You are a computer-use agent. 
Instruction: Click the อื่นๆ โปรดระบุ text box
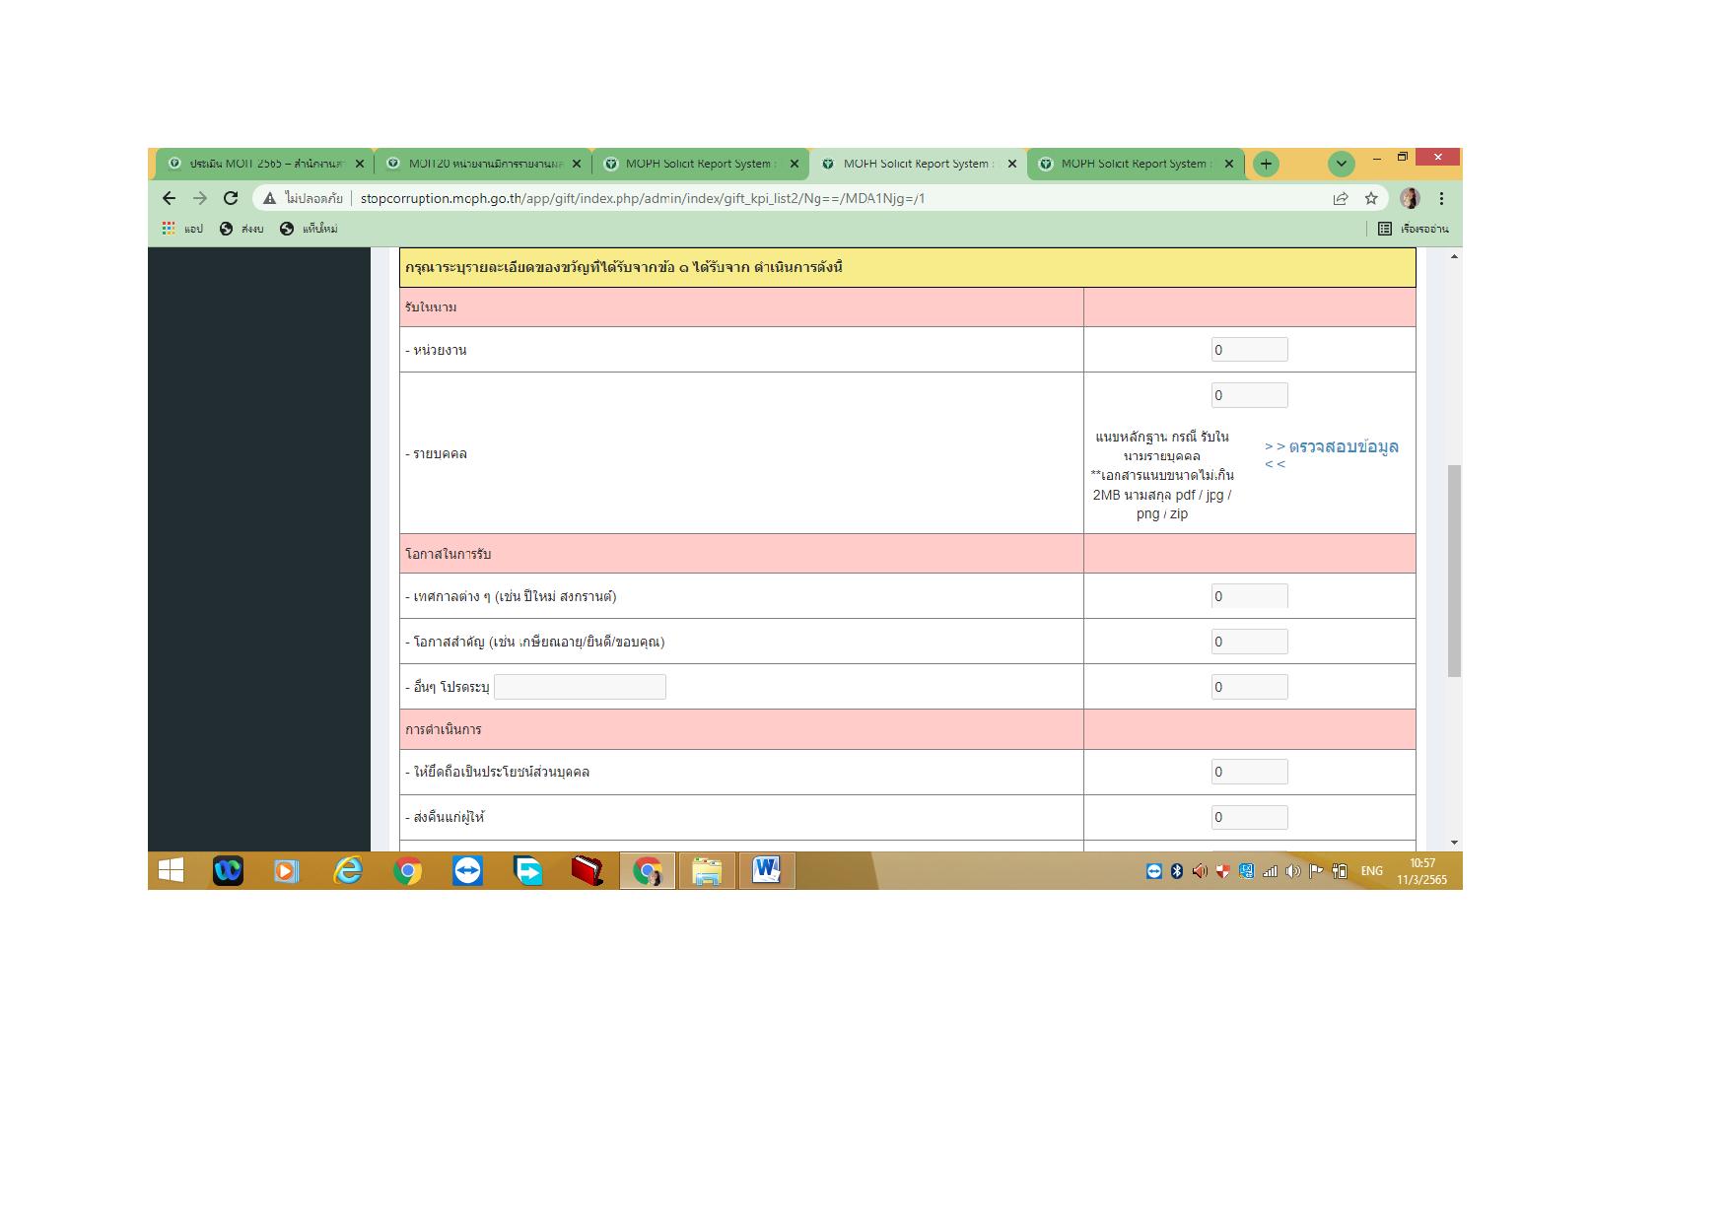point(580,687)
